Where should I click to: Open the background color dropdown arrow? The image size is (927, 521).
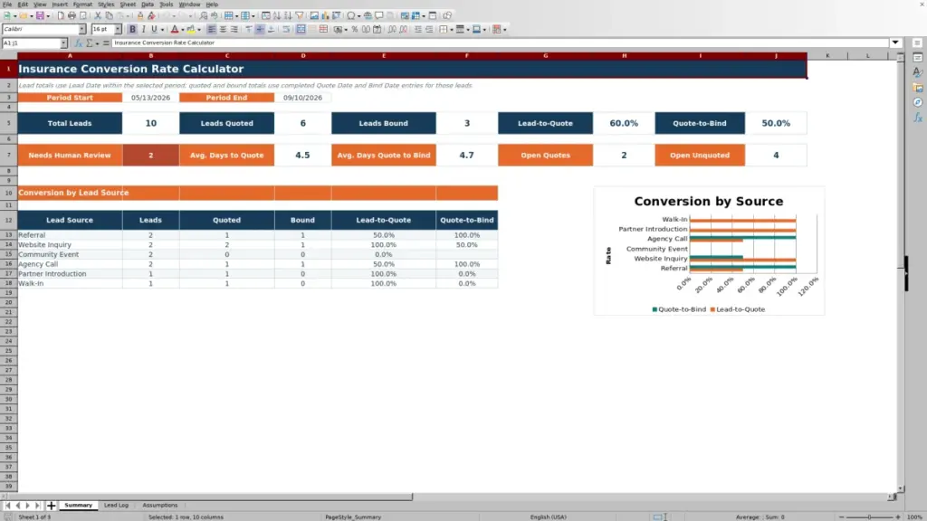pyautogui.click(x=198, y=30)
